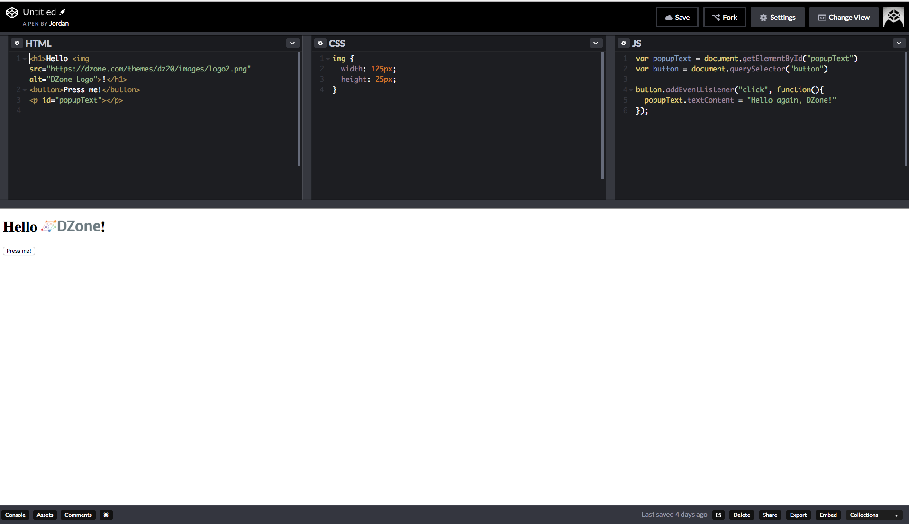Edit pen title with pencil icon

coord(63,12)
